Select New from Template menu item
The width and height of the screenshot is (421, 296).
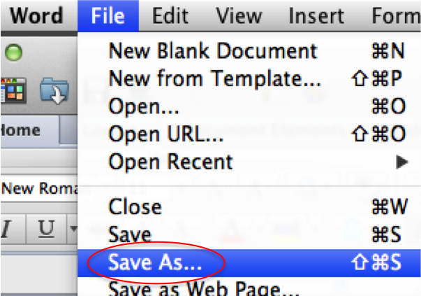249,78
